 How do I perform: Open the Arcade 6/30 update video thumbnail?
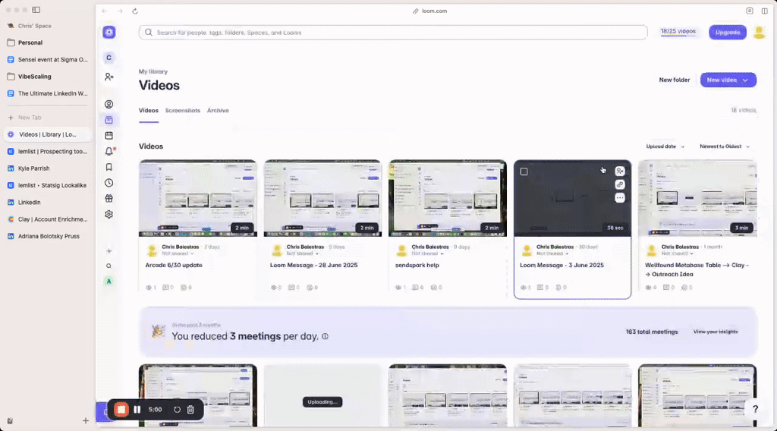point(197,198)
